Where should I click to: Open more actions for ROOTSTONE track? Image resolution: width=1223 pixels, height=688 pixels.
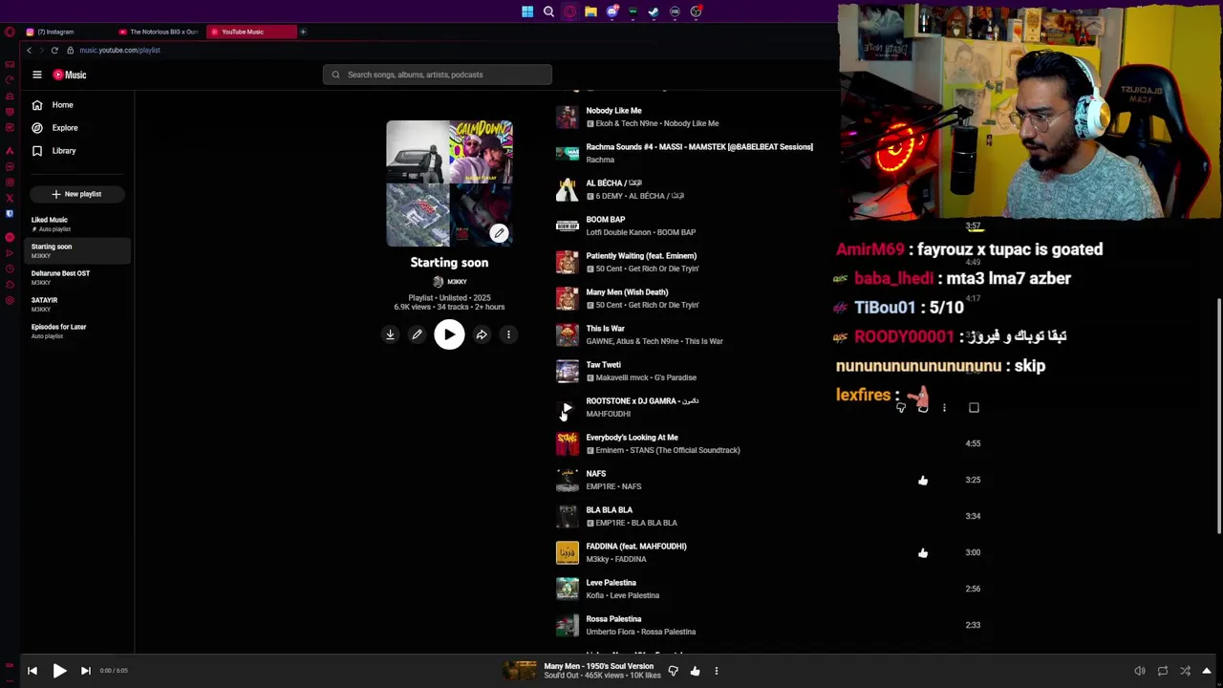point(944,408)
